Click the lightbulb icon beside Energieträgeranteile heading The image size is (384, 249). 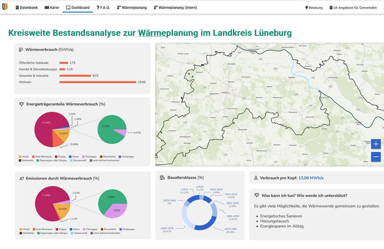[x=21, y=104]
